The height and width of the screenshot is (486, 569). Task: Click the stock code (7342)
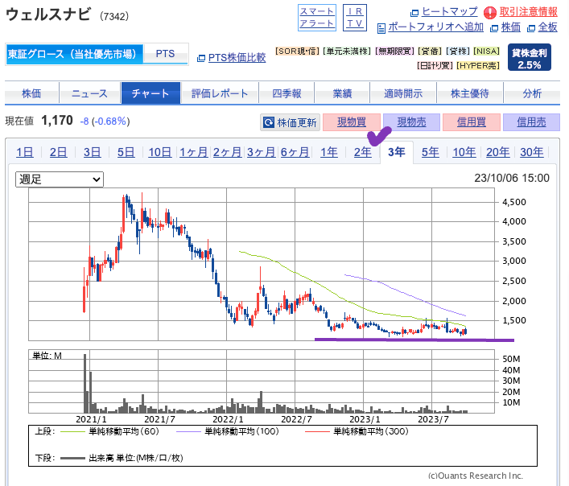[x=114, y=16]
